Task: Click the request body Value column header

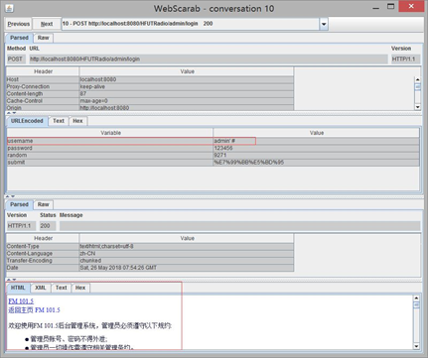Action: pyautogui.click(x=316, y=133)
